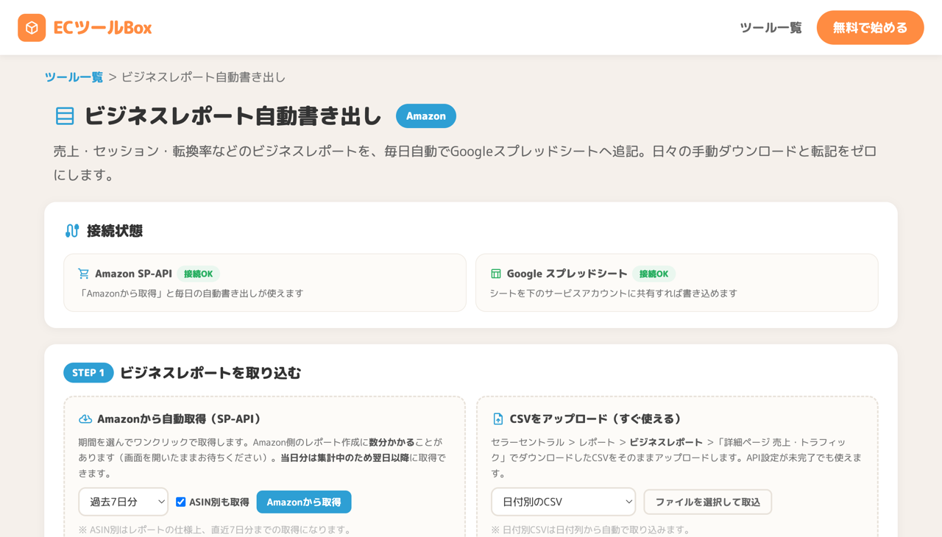Click the ビジネスレポート自動書き出し page title
This screenshot has height=537, width=942.
(233, 116)
